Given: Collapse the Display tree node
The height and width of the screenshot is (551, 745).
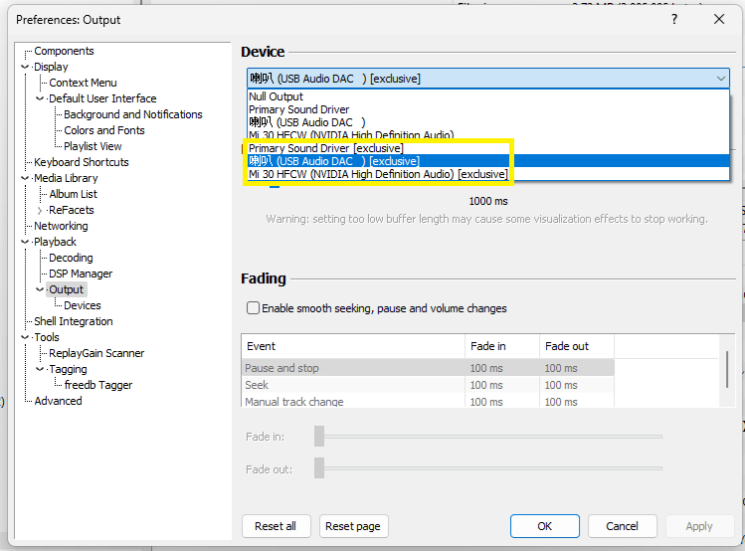Looking at the screenshot, I should tap(25, 67).
